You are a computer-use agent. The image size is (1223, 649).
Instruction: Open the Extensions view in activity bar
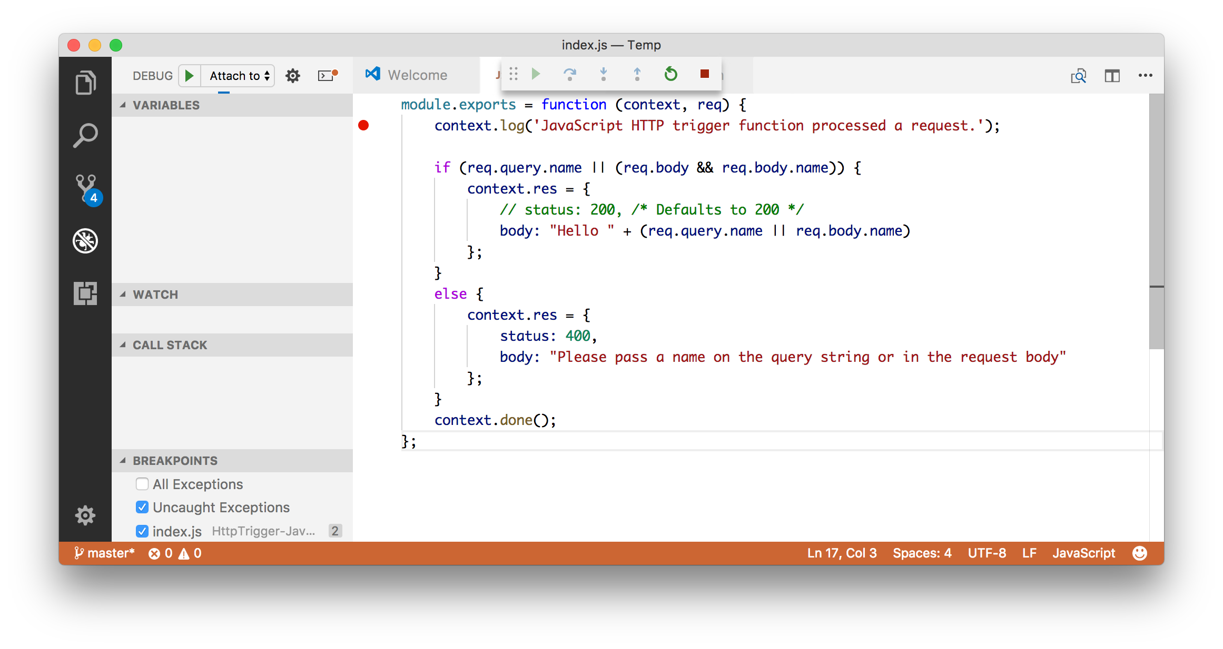[85, 293]
